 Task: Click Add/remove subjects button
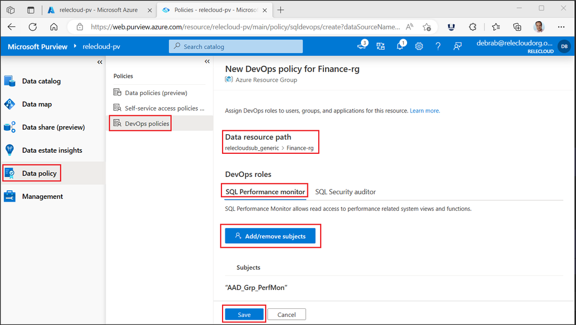pyautogui.click(x=270, y=236)
